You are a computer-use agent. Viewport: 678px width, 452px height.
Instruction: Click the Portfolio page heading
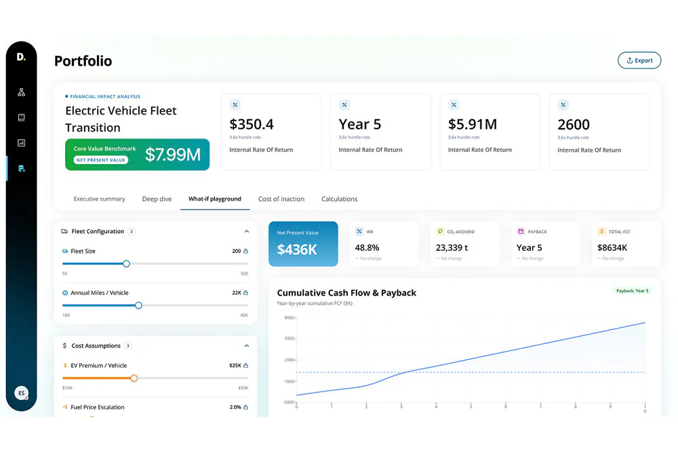[83, 61]
